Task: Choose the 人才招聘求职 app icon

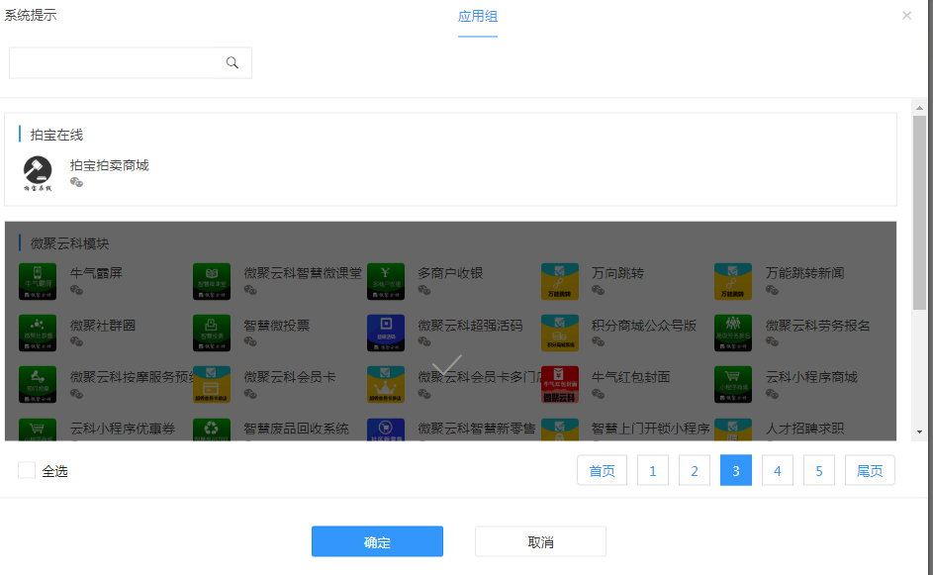Action: coord(733,430)
